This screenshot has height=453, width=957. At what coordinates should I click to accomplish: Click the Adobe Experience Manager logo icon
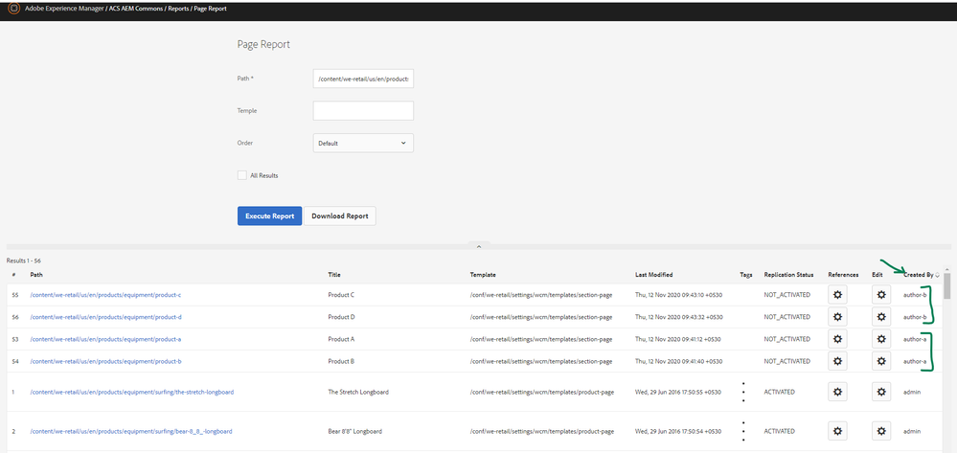coord(13,9)
